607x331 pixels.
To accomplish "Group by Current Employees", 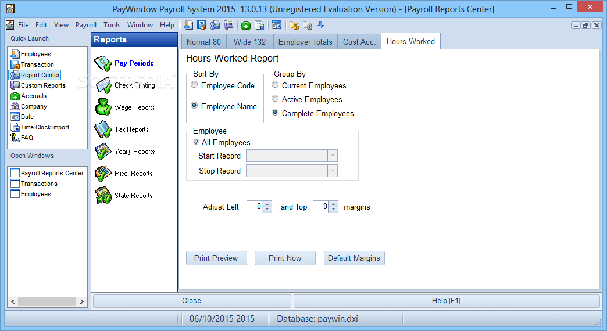I will tap(309, 85).
